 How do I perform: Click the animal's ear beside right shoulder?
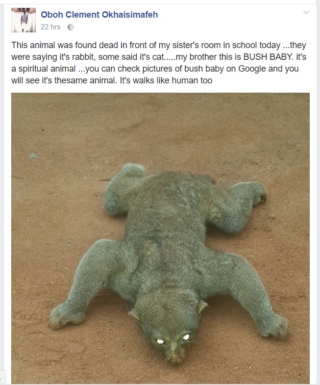[202, 307]
